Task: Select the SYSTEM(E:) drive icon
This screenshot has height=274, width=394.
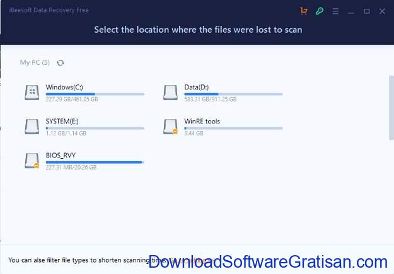Action: 32,127
